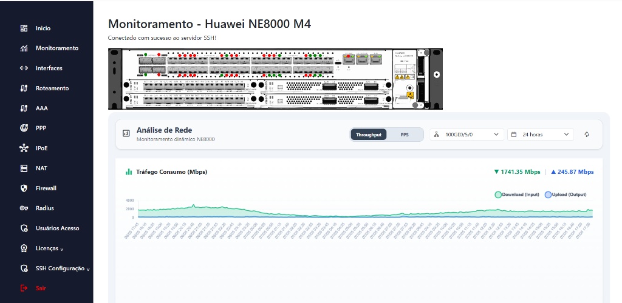Open the Usuários Acesso link

[57, 228]
